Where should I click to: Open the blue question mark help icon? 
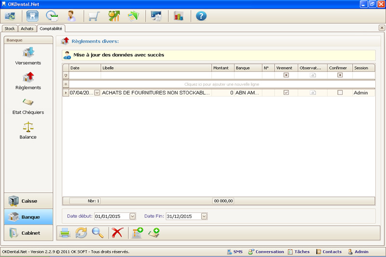(201, 16)
